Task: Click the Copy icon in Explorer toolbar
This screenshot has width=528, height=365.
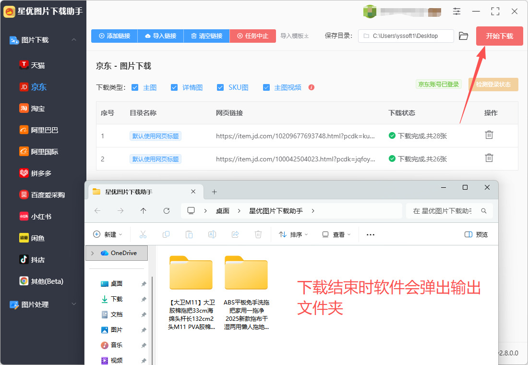Action: coord(166,234)
